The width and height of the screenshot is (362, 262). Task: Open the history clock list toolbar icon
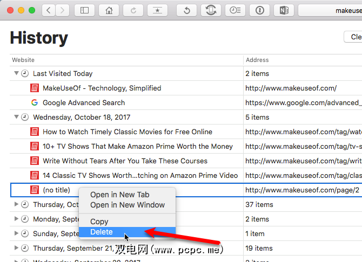point(235,10)
